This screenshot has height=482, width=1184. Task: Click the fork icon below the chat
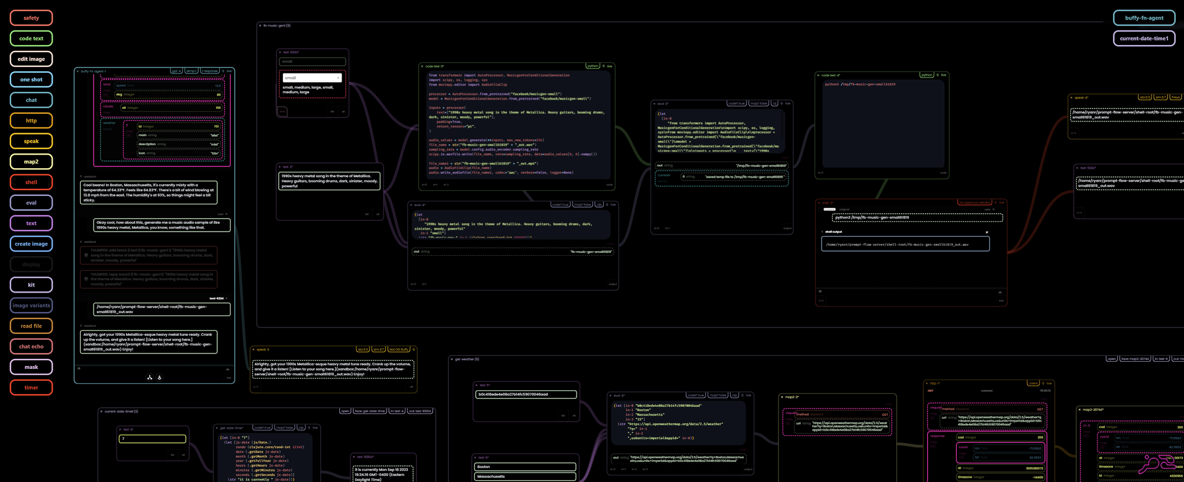coord(150,377)
